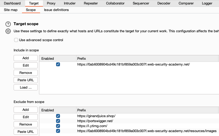Toggle the portswigger.net exclusion checkbox
Viewport: 219px width, 136px height.
58,121
